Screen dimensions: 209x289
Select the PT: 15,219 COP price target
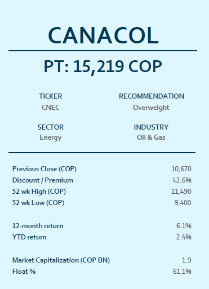click(103, 66)
